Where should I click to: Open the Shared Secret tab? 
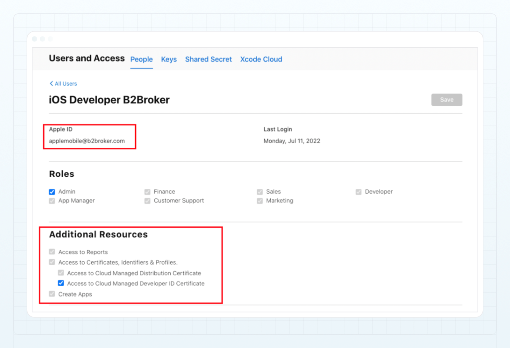tap(208, 59)
